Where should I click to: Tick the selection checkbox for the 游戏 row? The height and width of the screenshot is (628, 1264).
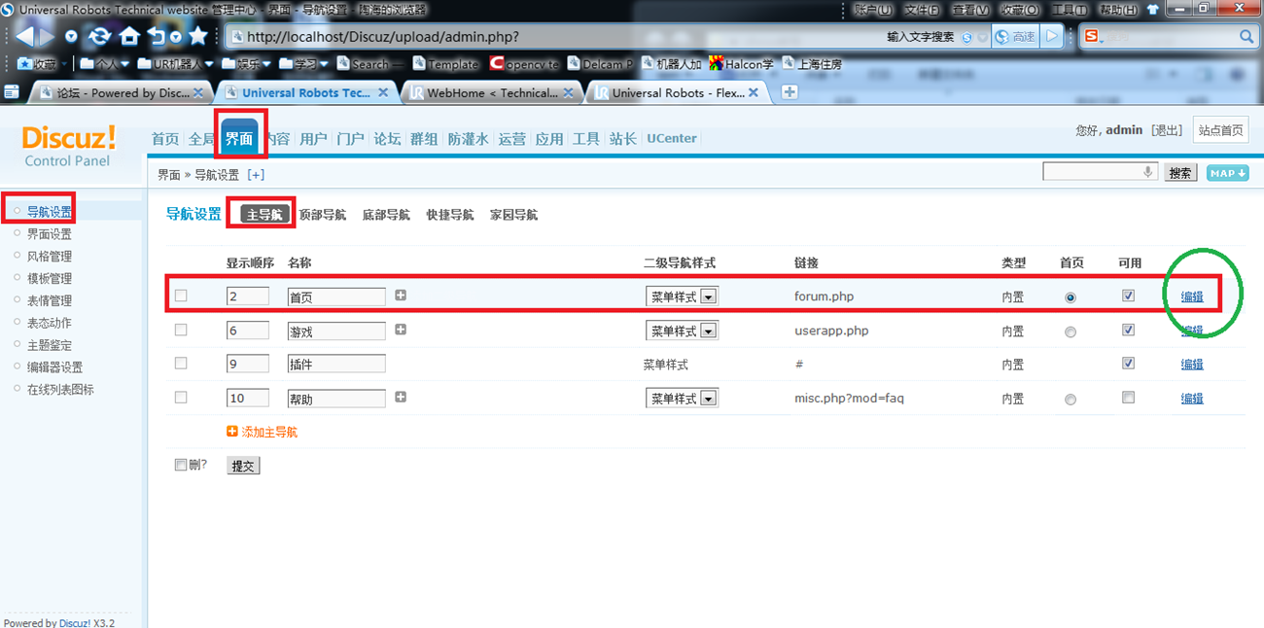(x=181, y=330)
